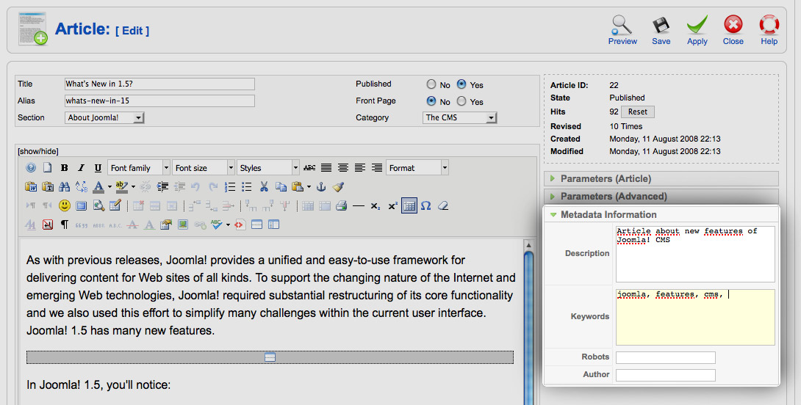The width and height of the screenshot is (801, 405).
Task: Toggle visual control characters pilcrow icon
Action: point(65,225)
